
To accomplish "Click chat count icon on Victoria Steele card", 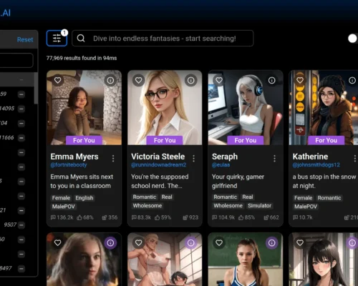I will (x=134, y=217).
